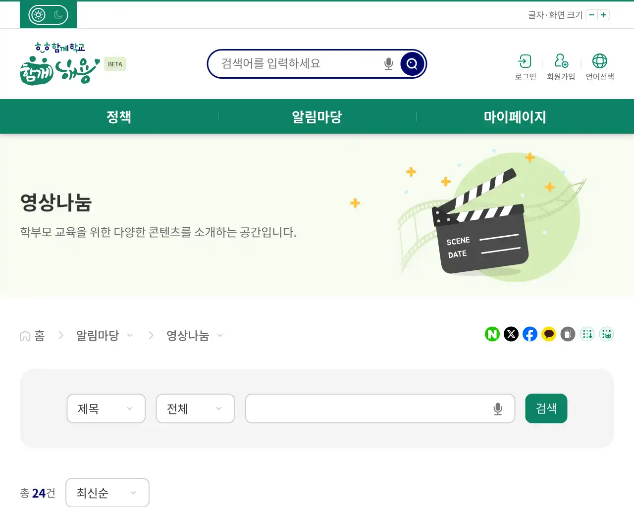Open the 정책 menu
This screenshot has height=507, width=634.
click(119, 116)
